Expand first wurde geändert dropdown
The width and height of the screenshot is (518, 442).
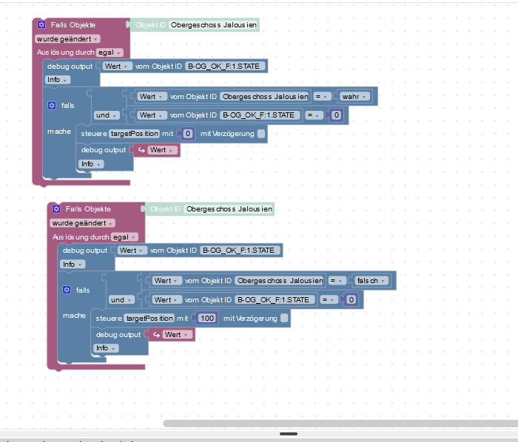[x=67, y=39]
